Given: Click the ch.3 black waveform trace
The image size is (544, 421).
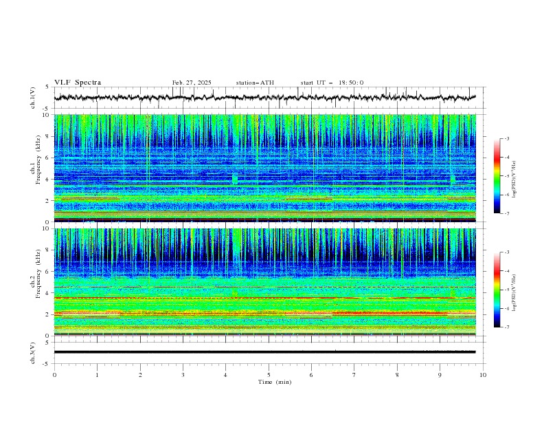Looking at the screenshot, I should click(x=264, y=352).
